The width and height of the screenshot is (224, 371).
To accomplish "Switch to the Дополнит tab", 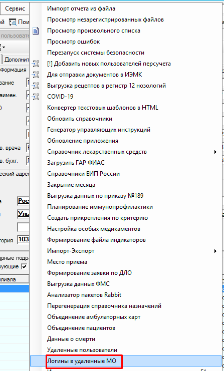I will pyautogui.click(x=16, y=60).
